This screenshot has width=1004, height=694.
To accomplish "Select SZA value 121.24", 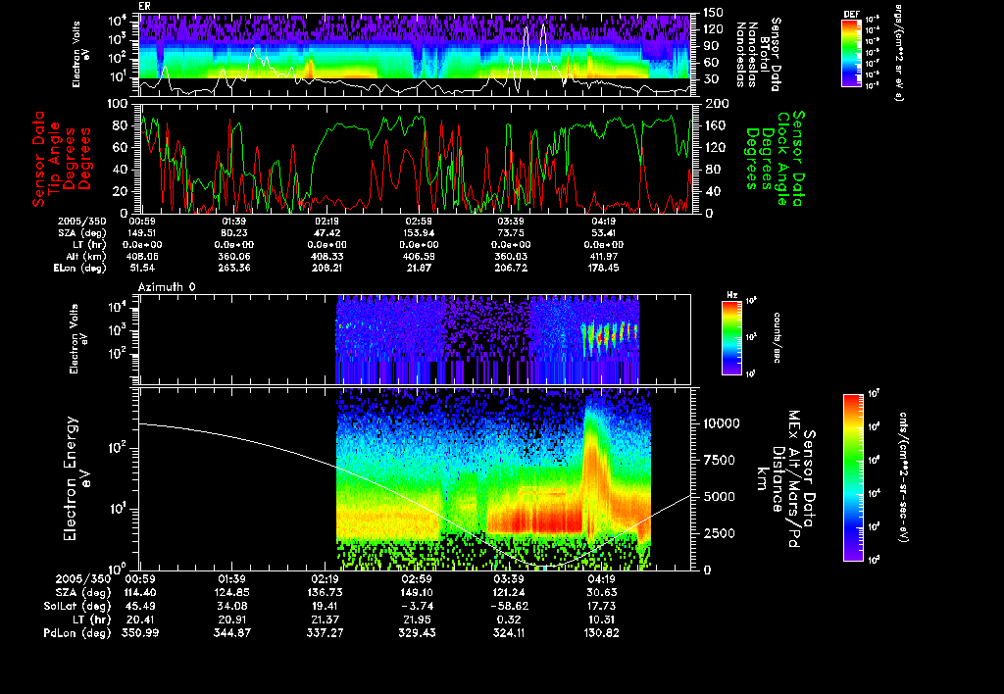I will 509,593.
